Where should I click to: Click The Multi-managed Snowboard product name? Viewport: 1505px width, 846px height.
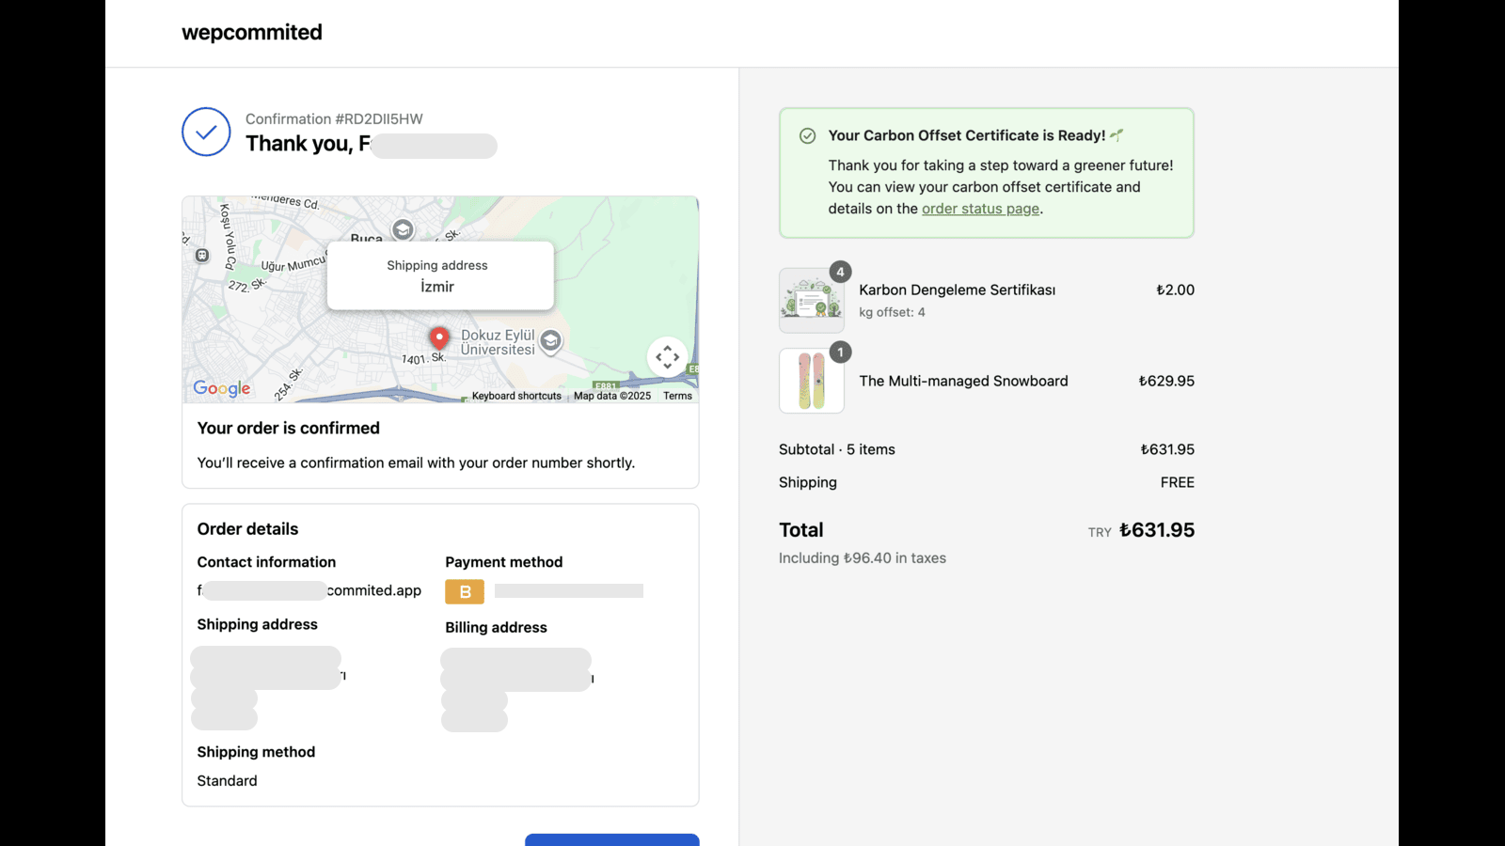coord(963,381)
